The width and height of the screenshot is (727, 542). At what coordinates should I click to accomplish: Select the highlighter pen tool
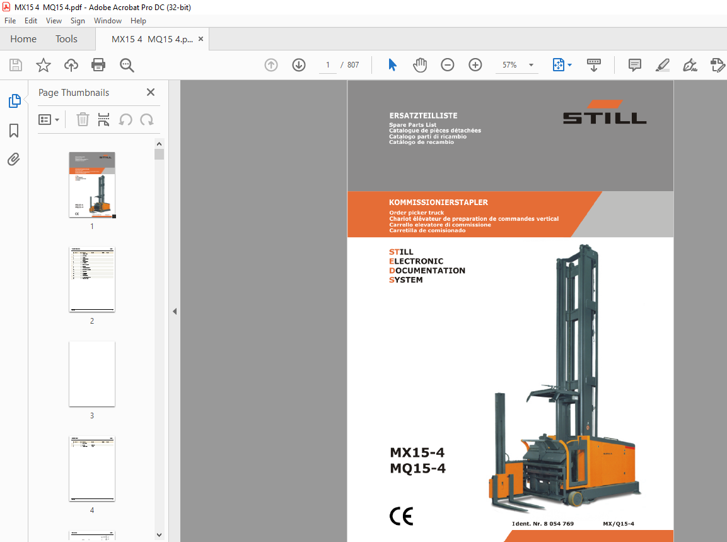663,65
